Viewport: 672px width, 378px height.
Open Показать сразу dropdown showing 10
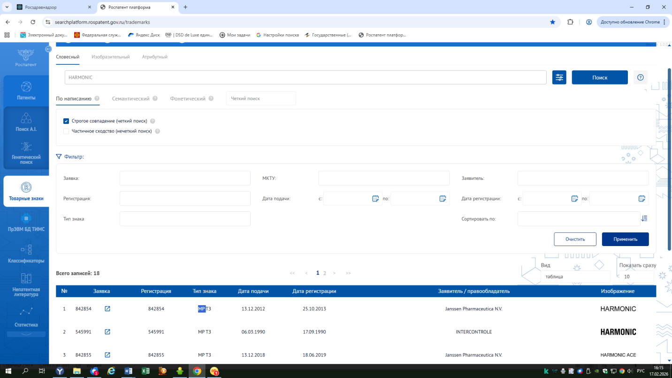click(x=636, y=277)
